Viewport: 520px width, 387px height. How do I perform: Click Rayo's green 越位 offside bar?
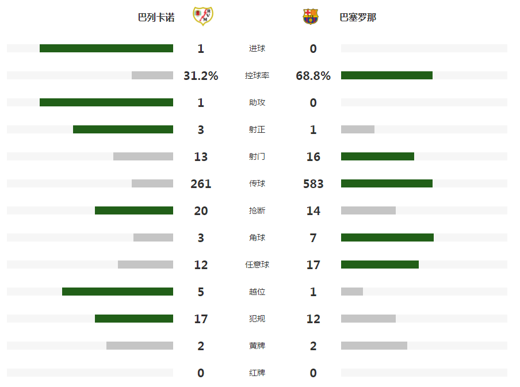[117, 292]
